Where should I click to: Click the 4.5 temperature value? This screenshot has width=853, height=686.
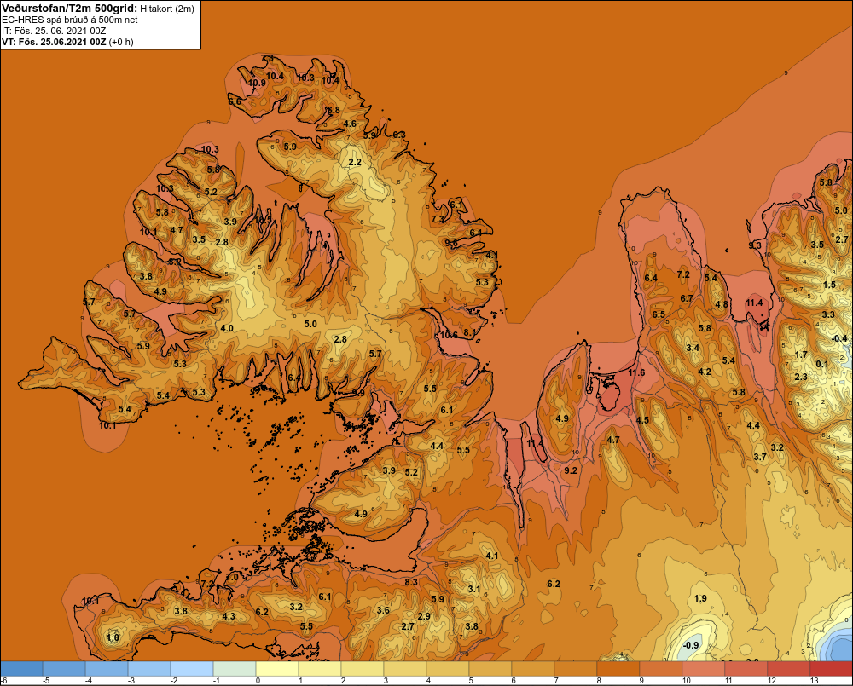(642, 420)
